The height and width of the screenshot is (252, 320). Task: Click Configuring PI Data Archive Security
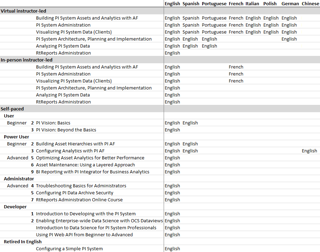click(x=74, y=193)
